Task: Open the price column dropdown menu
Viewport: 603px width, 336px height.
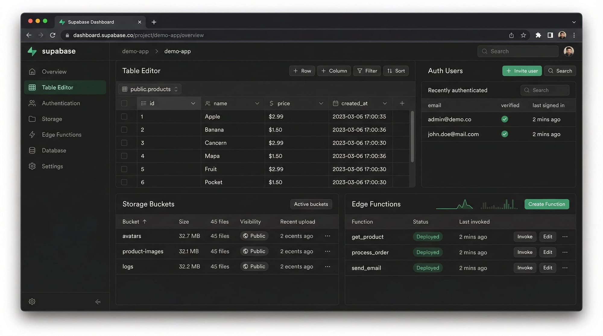Action: [x=321, y=103]
